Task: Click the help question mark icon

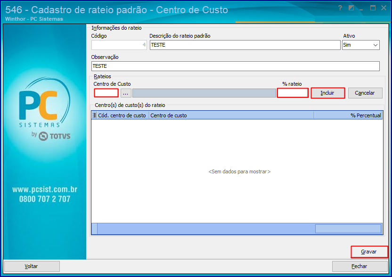Action: point(340,8)
